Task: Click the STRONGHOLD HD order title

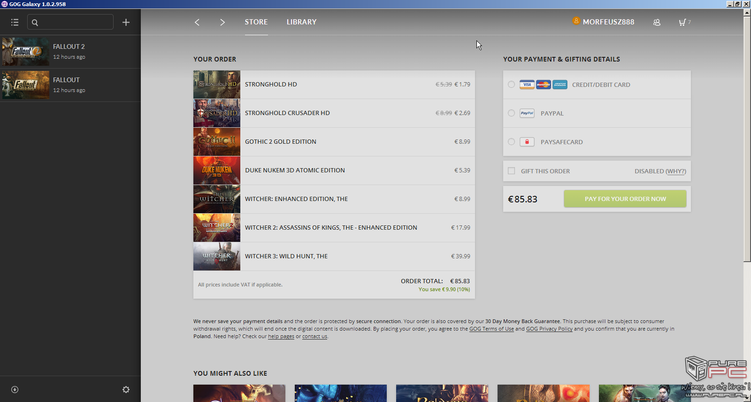Action: click(271, 85)
